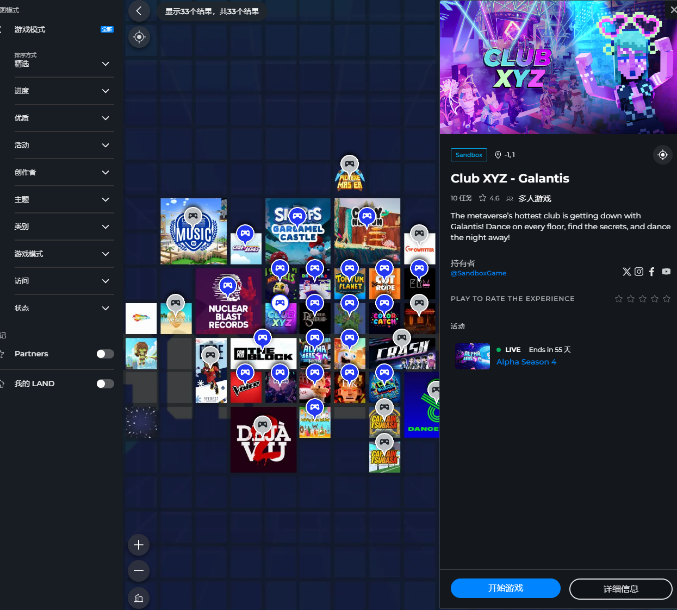Center map on Club XYZ with target icon
Image resolution: width=677 pixels, height=610 pixels.
click(662, 155)
